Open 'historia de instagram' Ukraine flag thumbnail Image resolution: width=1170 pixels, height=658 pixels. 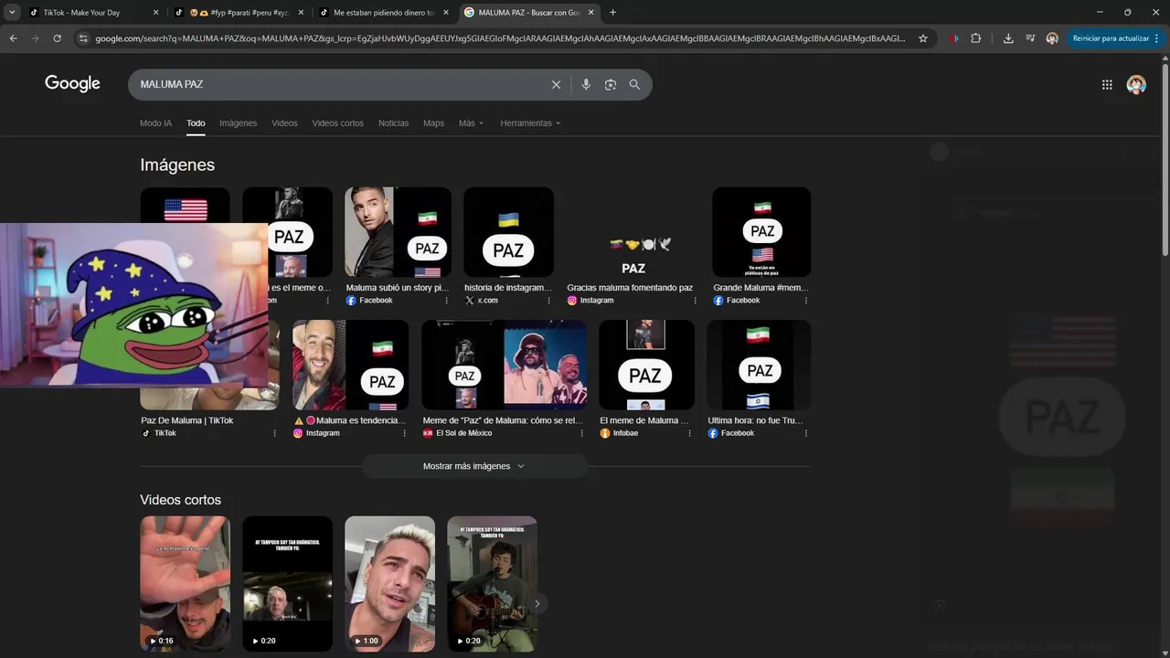pos(508,232)
